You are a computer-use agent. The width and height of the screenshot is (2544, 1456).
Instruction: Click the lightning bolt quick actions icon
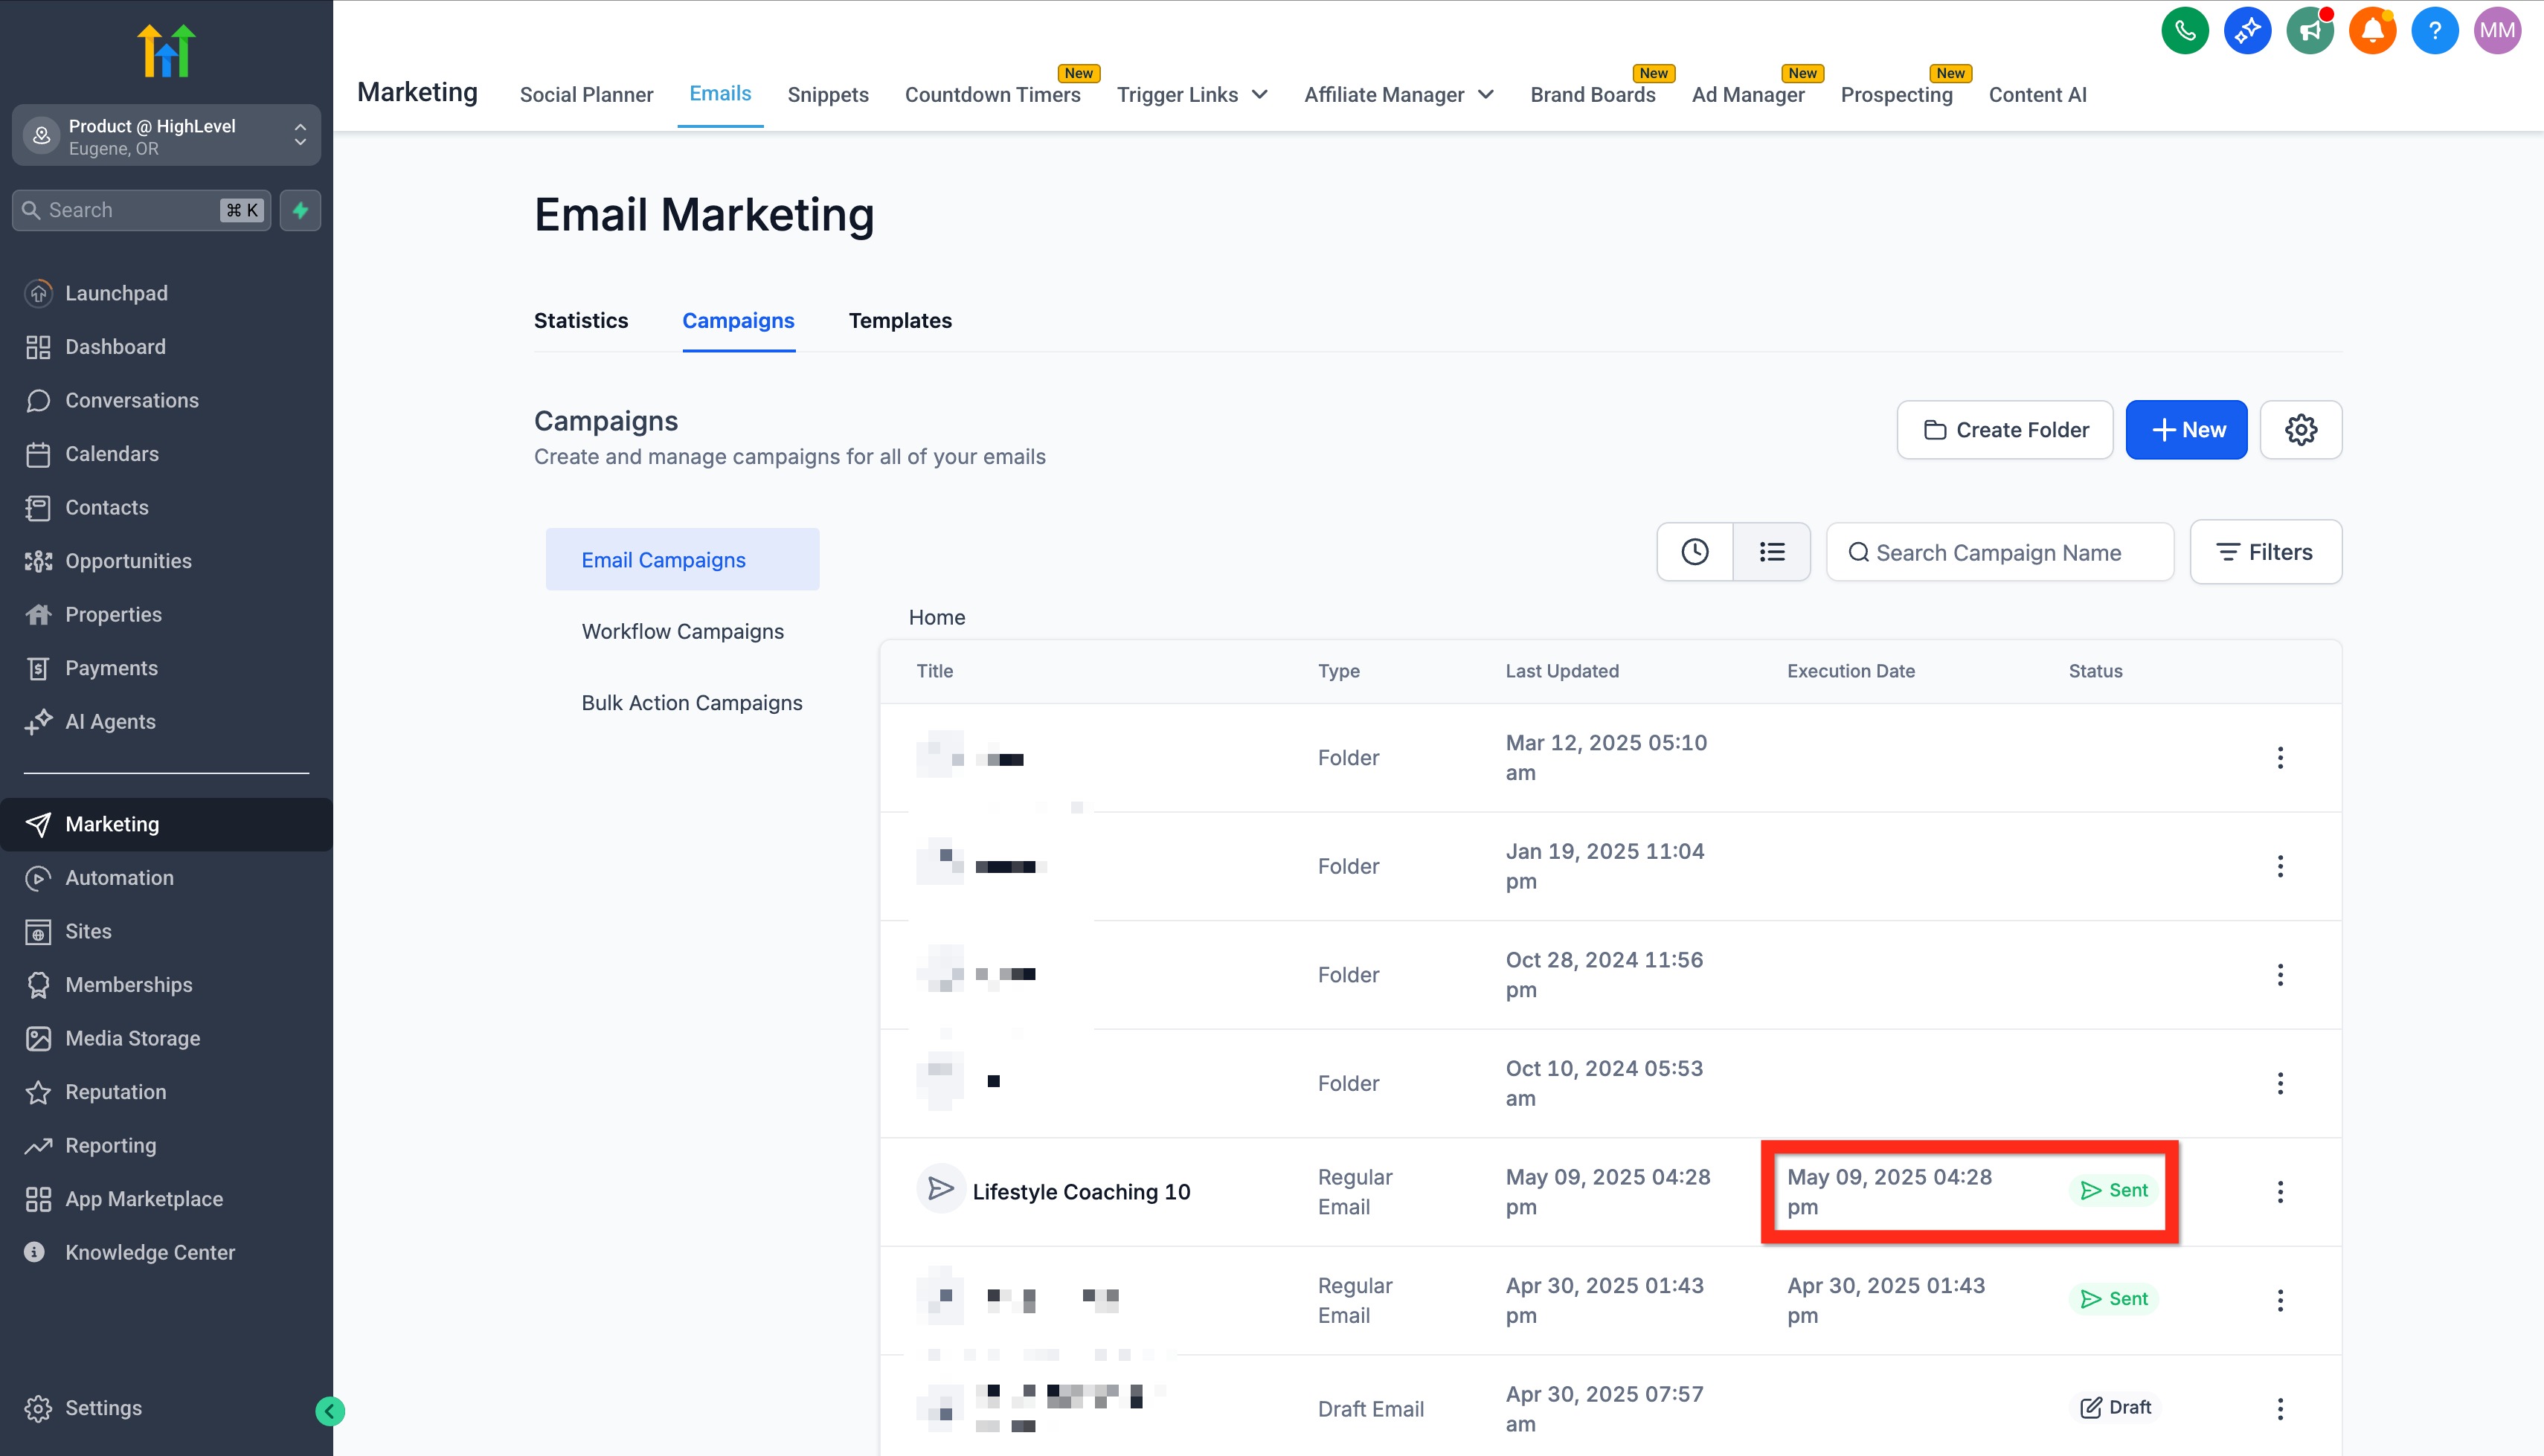300,210
